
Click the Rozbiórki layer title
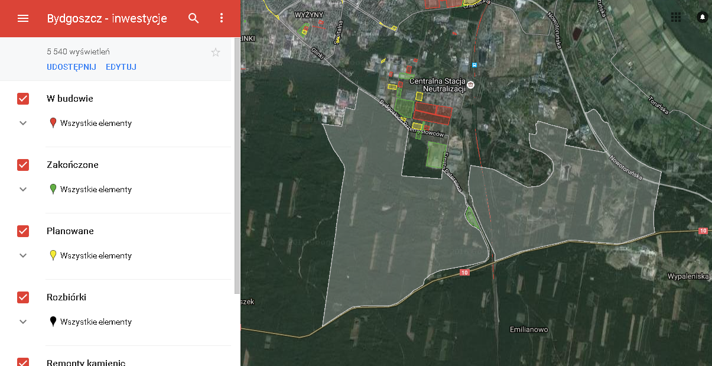pyautogui.click(x=66, y=297)
